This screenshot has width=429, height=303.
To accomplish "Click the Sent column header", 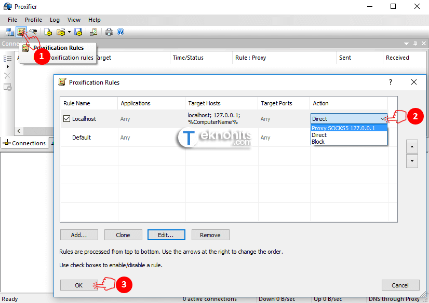I will point(359,58).
